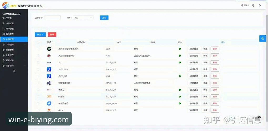This screenshot has height=131, width=268.
Task: Click 删除 in the 人力资源管理系统 row
Action: 215,56
